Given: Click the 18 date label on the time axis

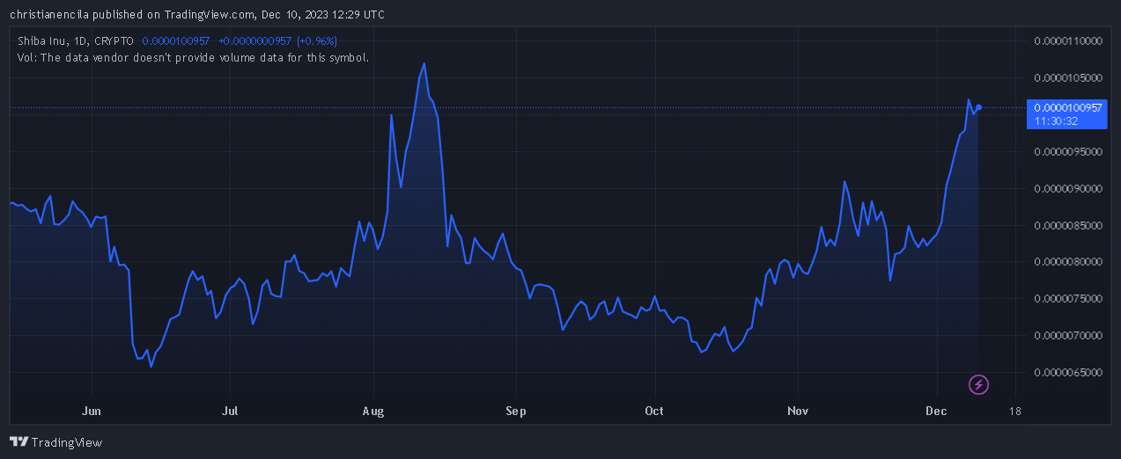Looking at the screenshot, I should click(x=1015, y=411).
